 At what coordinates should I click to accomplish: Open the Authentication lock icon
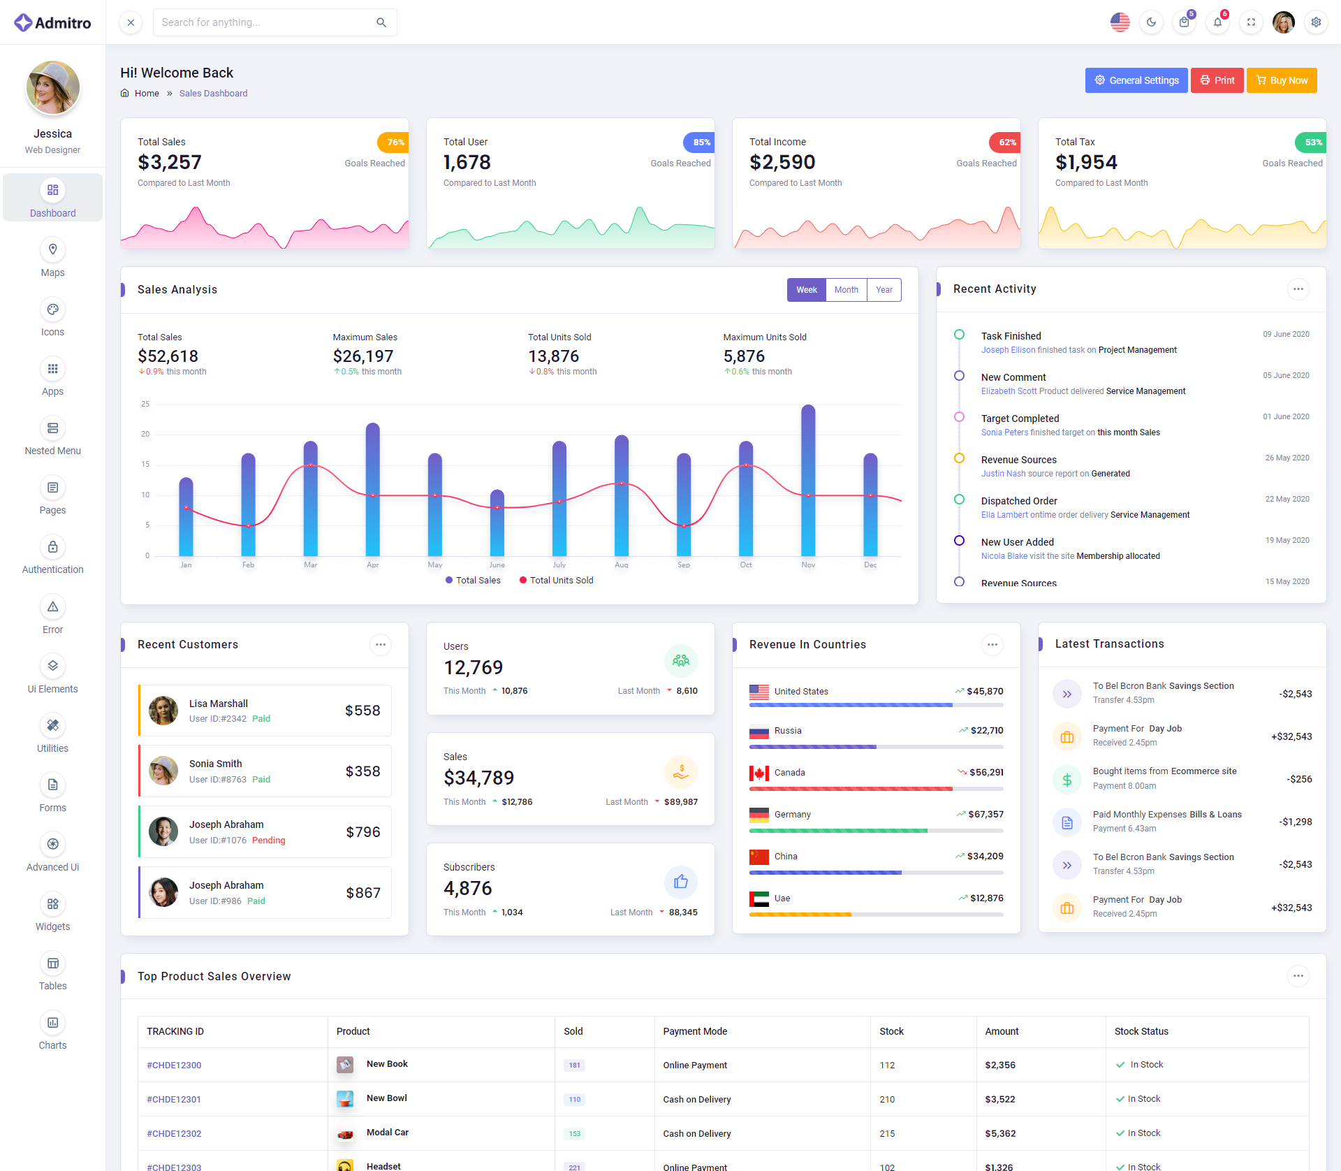click(52, 547)
